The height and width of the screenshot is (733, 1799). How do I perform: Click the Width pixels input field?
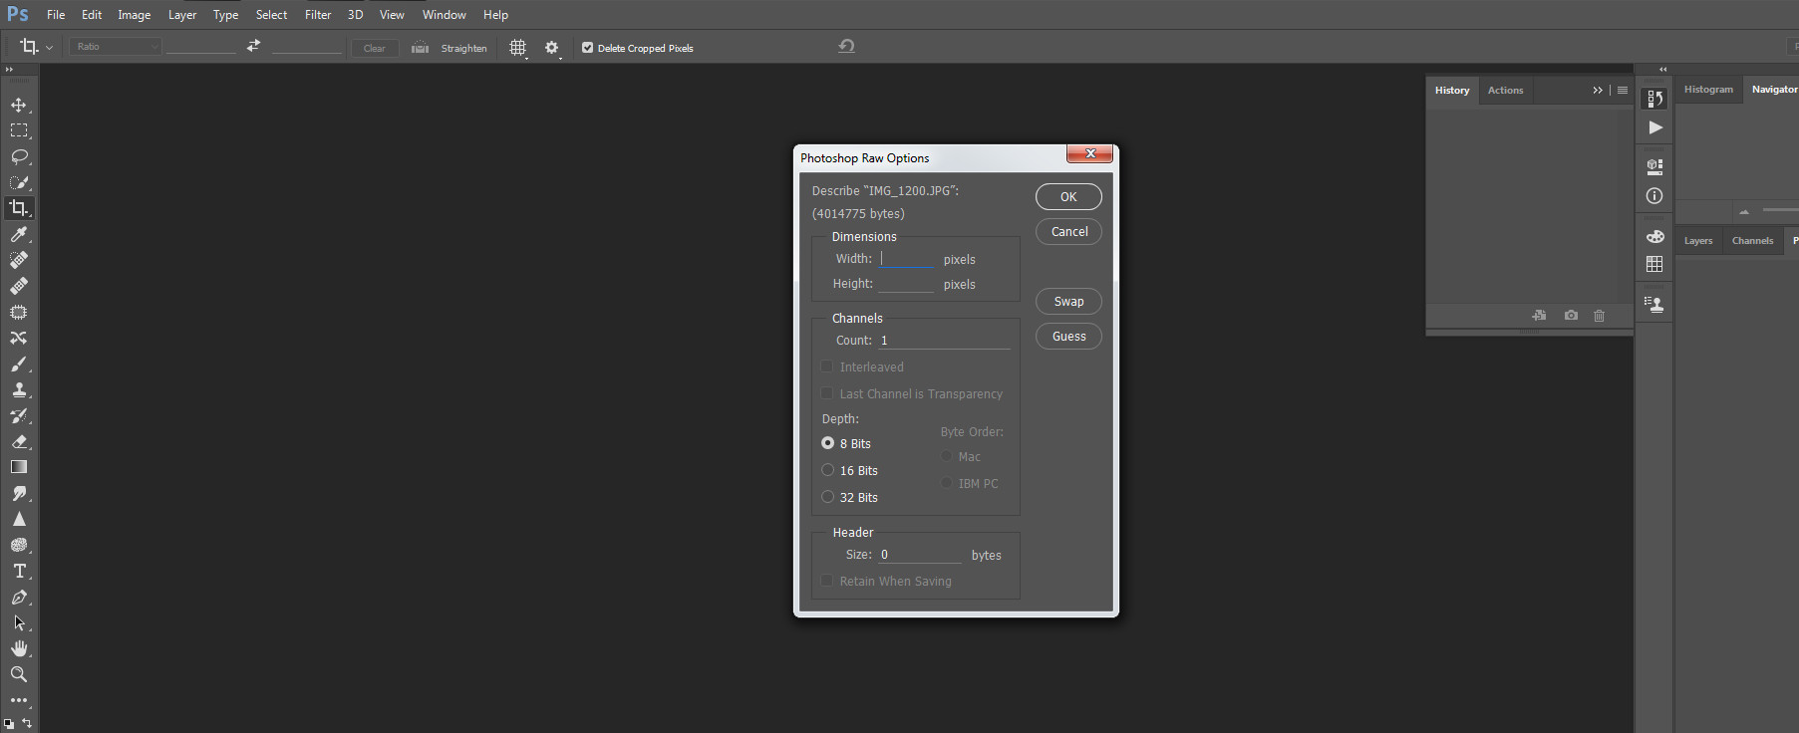pyautogui.click(x=906, y=259)
